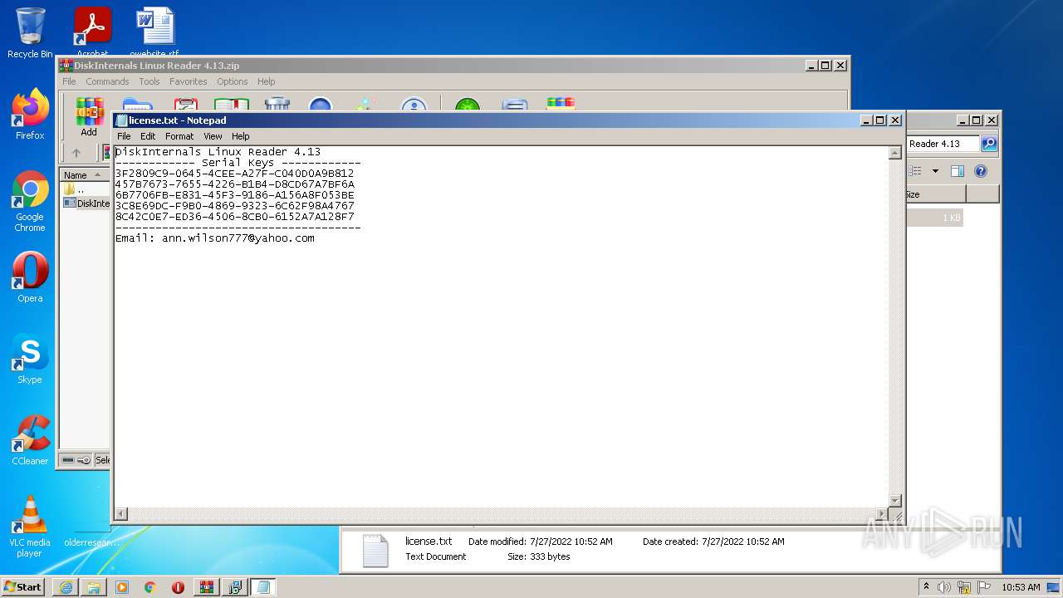
Task: Click Windows Media Player in the taskbar
Action: [x=122, y=587]
